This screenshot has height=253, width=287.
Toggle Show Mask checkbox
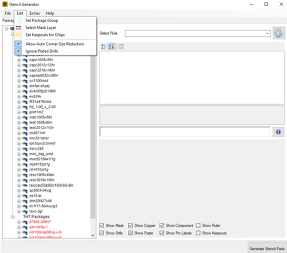click(x=101, y=225)
